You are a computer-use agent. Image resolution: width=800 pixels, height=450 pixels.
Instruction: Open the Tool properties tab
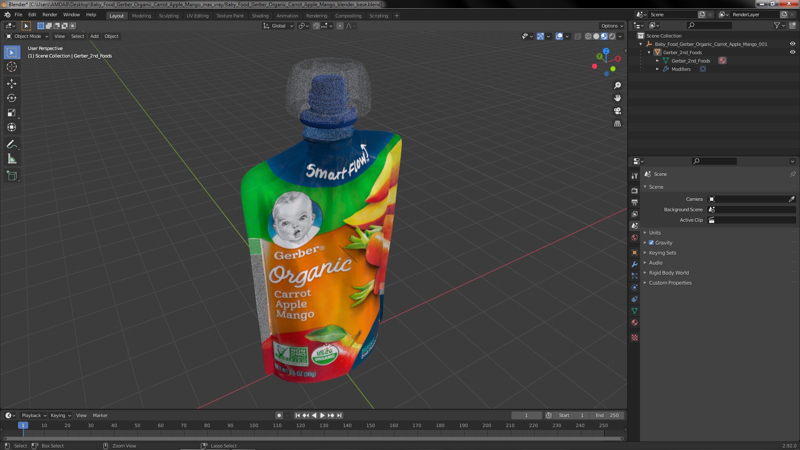(635, 176)
